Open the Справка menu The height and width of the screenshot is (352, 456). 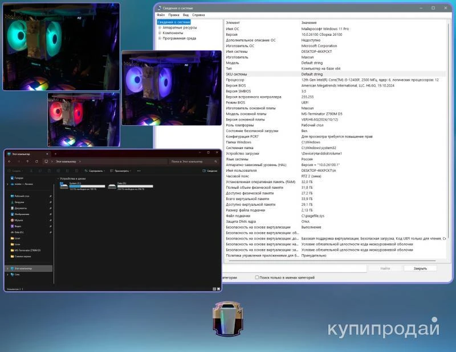(x=198, y=15)
